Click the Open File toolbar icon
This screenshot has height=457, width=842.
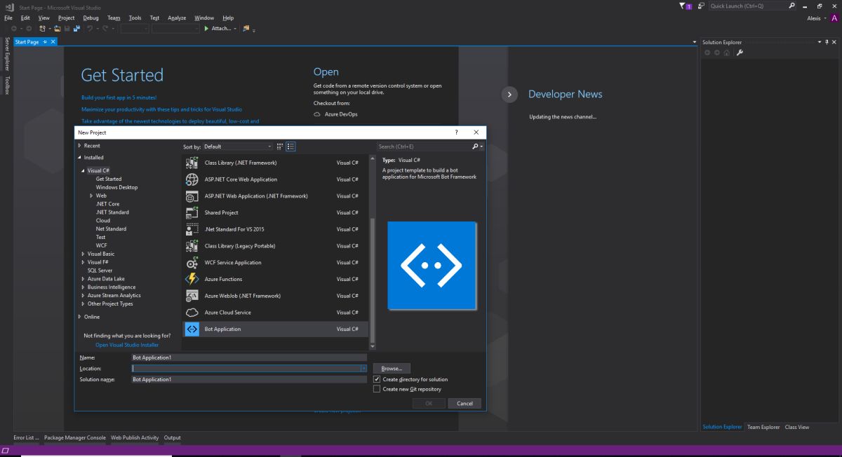point(58,29)
